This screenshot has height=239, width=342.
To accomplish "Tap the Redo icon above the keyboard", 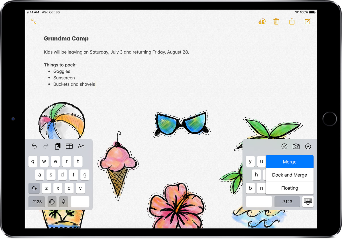I will 46,146.
